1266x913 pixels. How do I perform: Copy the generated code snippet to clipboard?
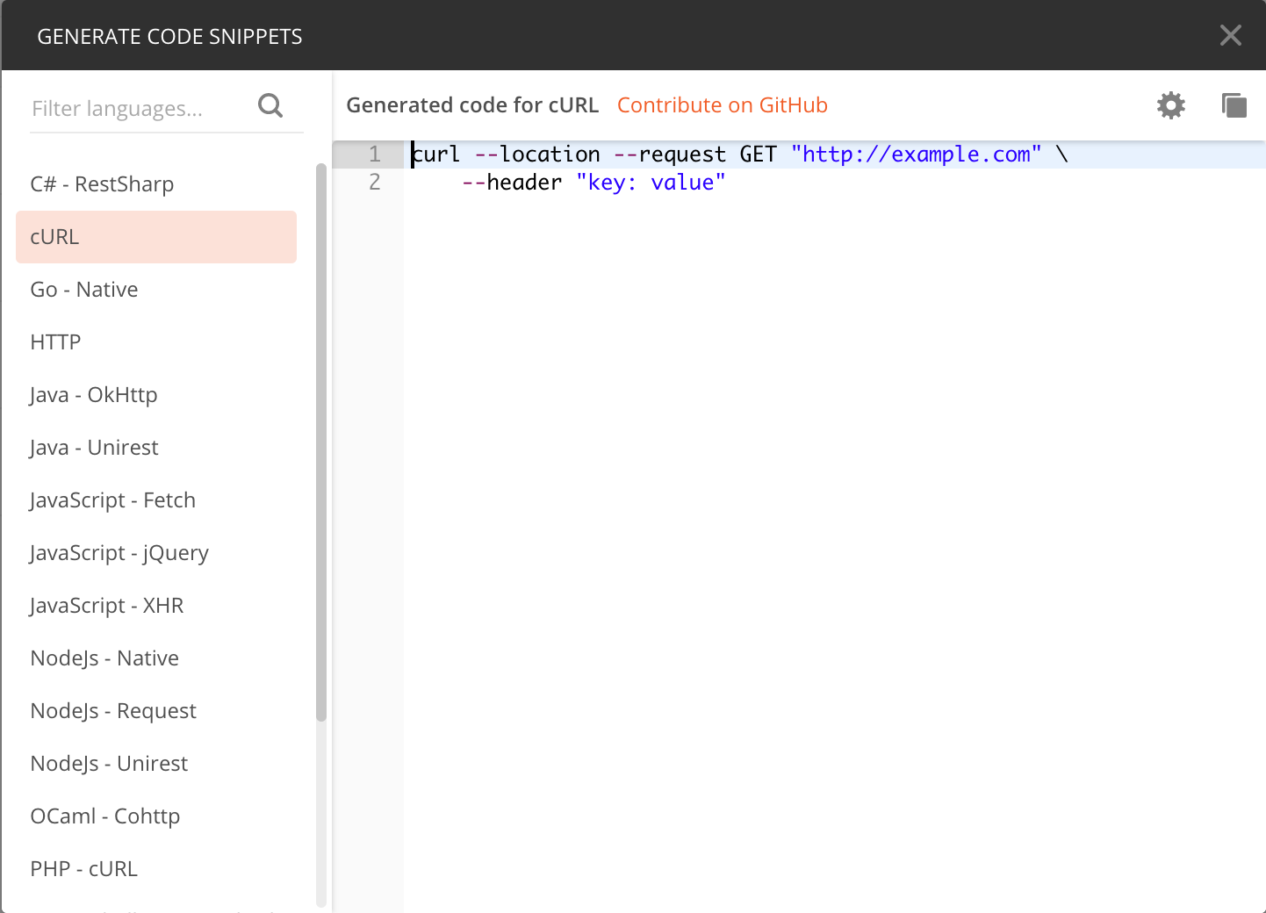pyautogui.click(x=1234, y=104)
